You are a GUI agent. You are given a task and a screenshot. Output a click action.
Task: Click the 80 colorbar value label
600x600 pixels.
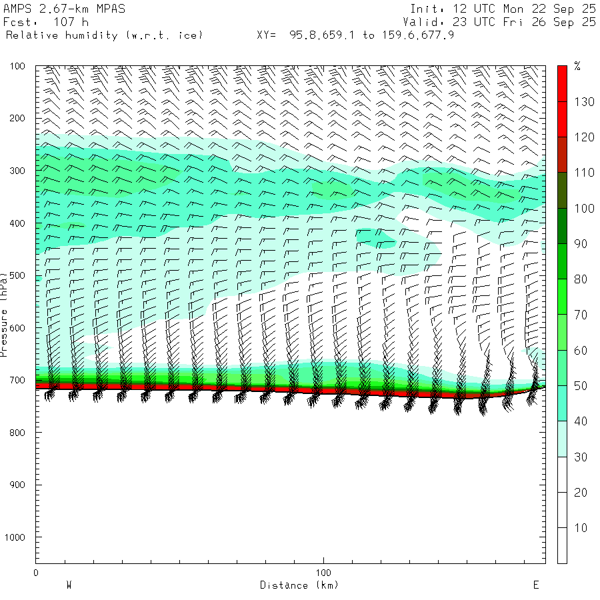click(581, 279)
